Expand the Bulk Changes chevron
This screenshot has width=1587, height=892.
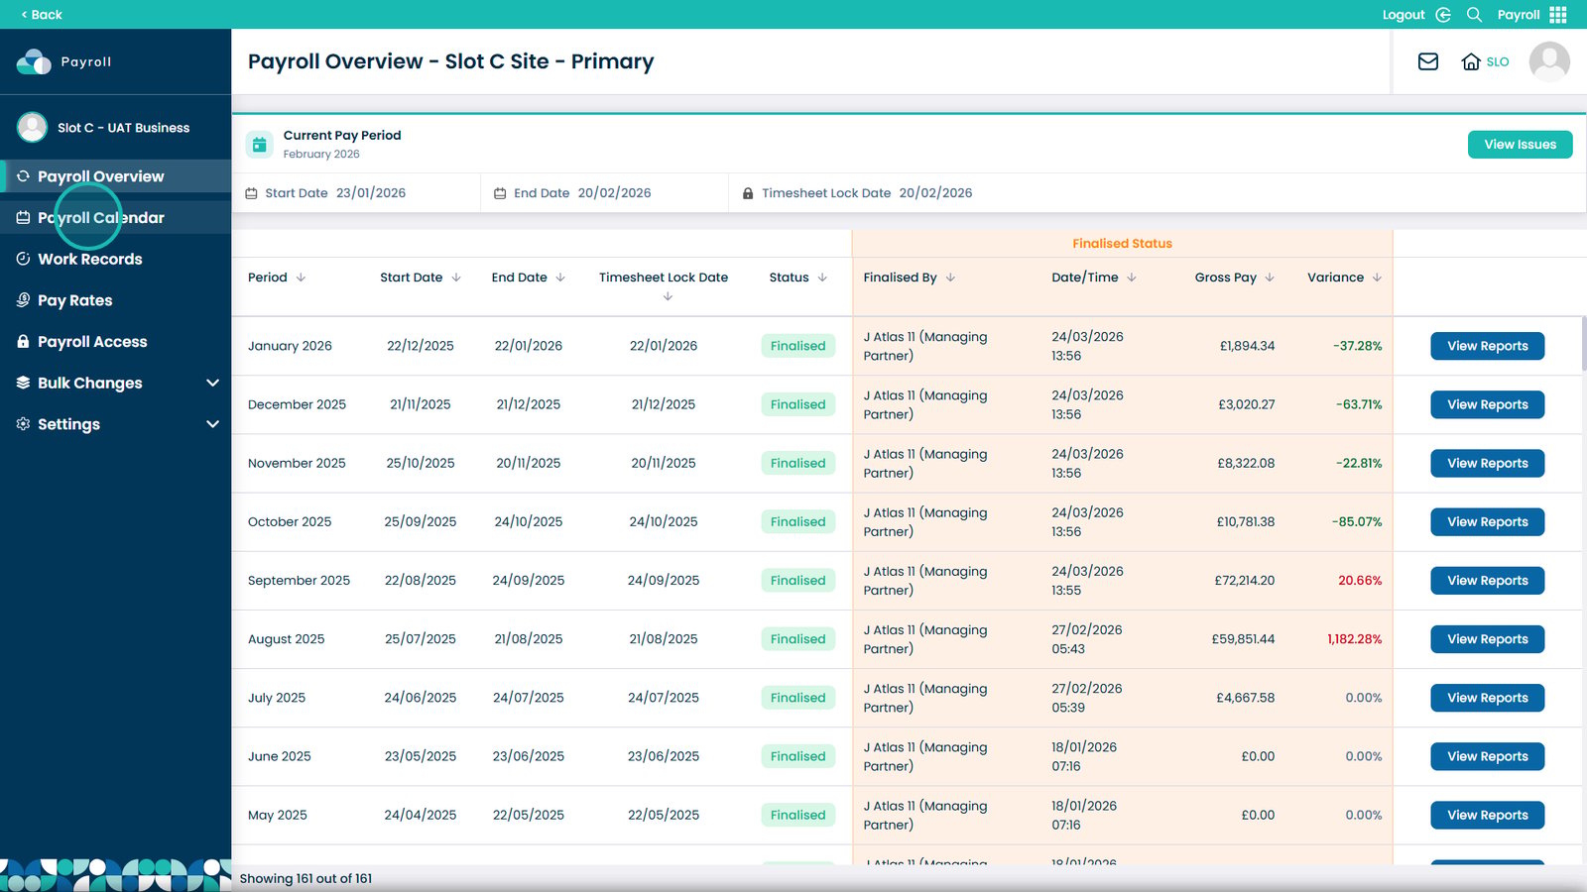(x=212, y=383)
